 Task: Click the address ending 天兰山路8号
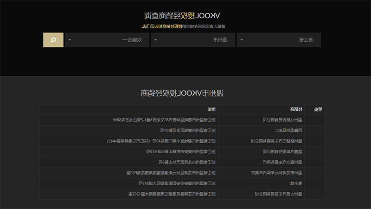pos(187,162)
